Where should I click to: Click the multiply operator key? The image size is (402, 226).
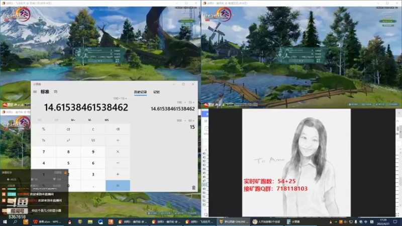[118, 152]
